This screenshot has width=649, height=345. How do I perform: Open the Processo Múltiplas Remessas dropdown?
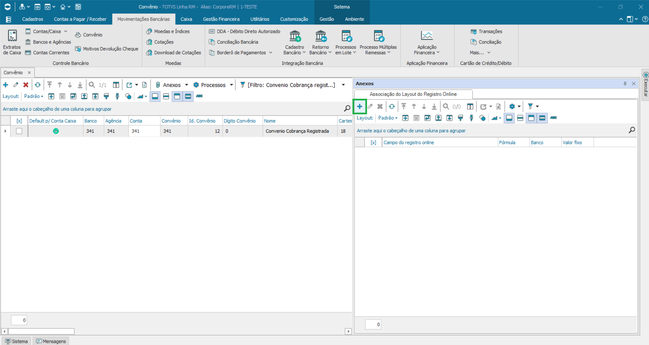pos(378,42)
